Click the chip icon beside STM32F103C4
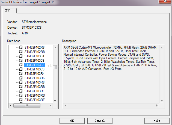172x125 pixels. click(21, 56)
